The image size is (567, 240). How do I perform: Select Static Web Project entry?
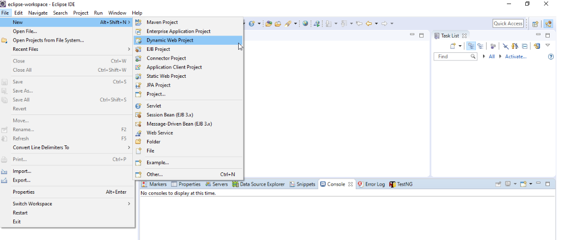click(188, 76)
